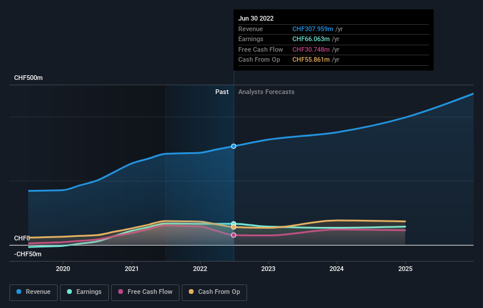Click the Analysts Forecasts label
483x308 pixels.
(266, 92)
